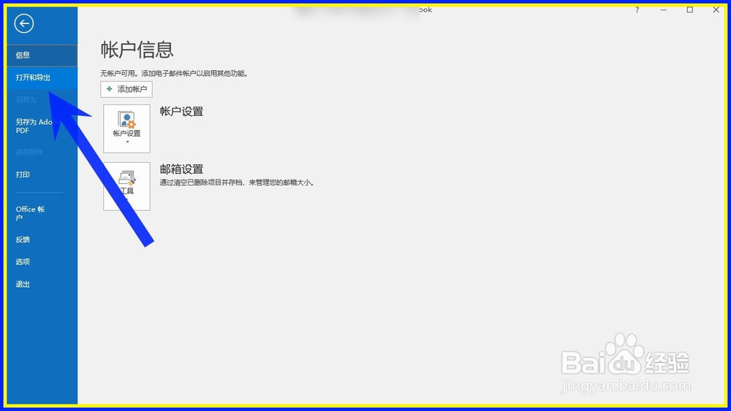Viewport: 731px width, 411px height.
Task: Click 退出 to exit Outlook
Action: [42, 284]
